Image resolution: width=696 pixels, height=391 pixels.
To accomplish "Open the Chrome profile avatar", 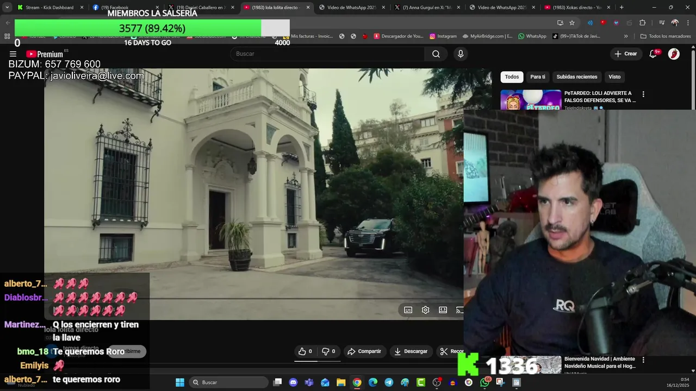I will click(x=675, y=23).
